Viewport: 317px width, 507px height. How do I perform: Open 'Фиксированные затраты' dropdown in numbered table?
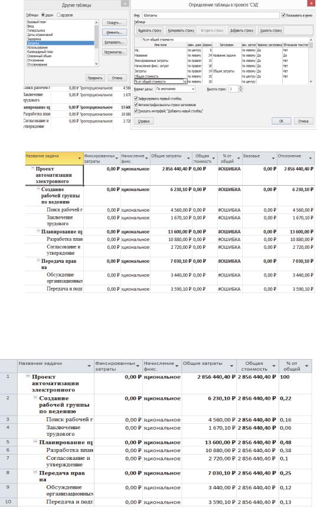click(x=138, y=366)
